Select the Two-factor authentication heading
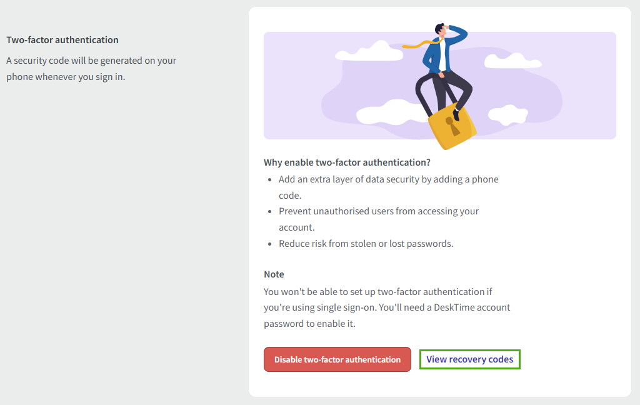Image resolution: width=640 pixels, height=405 pixels. (61, 39)
